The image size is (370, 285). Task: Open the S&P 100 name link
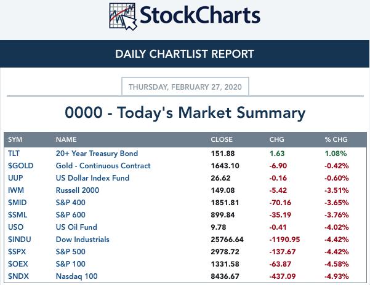click(x=71, y=264)
